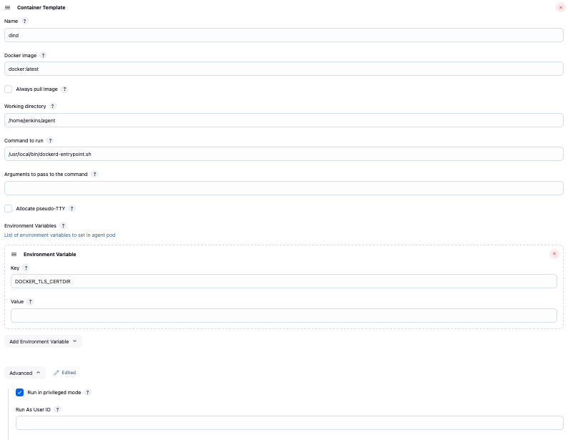Viewport: 568px width, 440px height.
Task: Open help for Always pull image
Action: click(64, 89)
